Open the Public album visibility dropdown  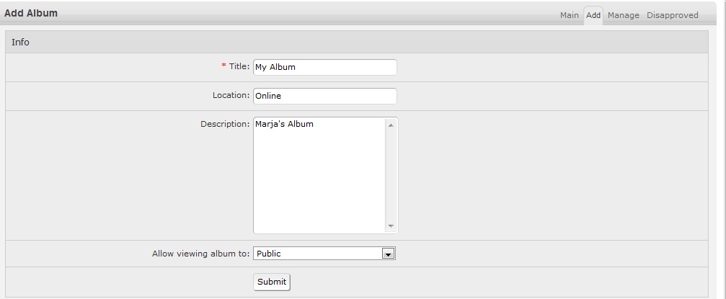tap(317, 254)
